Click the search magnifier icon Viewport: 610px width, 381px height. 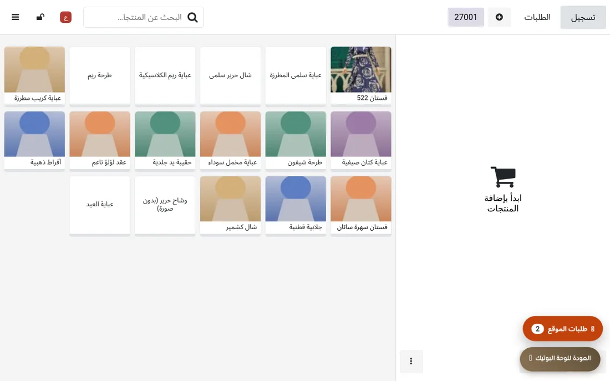(192, 17)
